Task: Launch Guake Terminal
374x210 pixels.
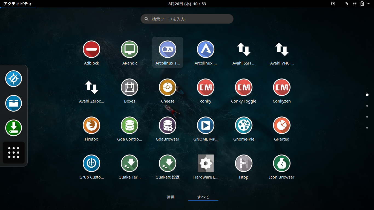Action: pyautogui.click(x=130, y=164)
